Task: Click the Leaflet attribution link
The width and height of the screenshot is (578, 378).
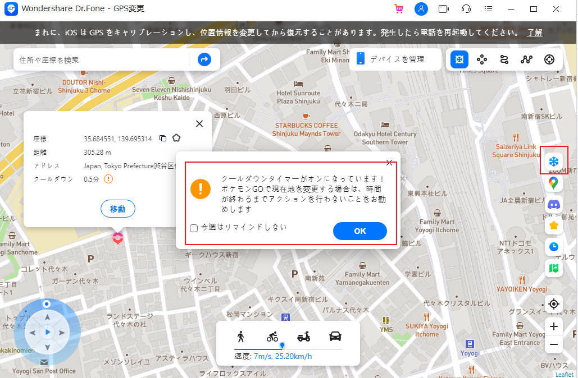Action: click(x=564, y=374)
